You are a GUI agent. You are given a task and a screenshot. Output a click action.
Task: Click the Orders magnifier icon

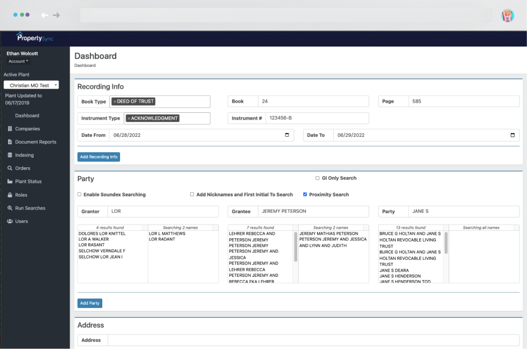[x=10, y=168]
